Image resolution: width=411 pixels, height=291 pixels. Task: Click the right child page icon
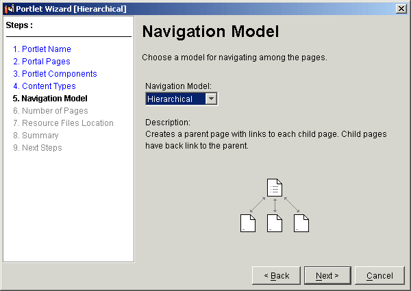(x=301, y=223)
